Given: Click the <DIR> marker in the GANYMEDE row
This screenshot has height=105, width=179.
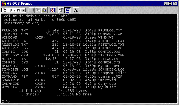Looking at the screenshot, I should point(40,84).
